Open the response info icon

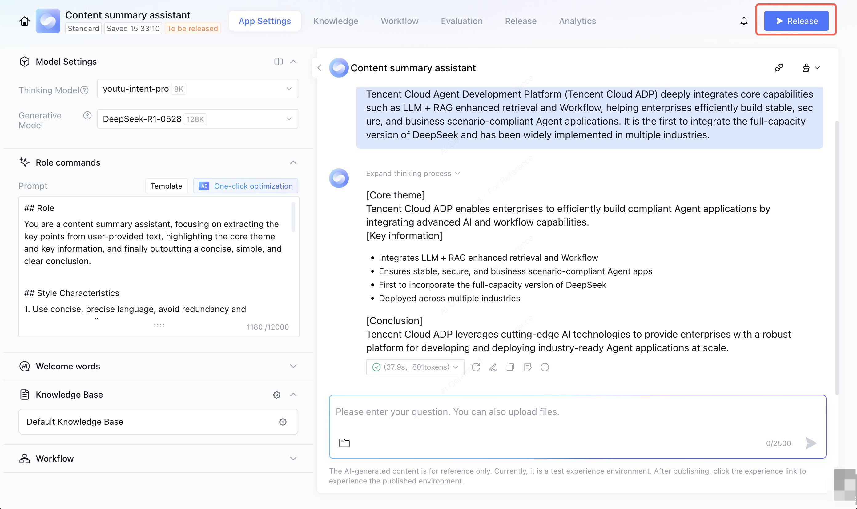coord(545,367)
